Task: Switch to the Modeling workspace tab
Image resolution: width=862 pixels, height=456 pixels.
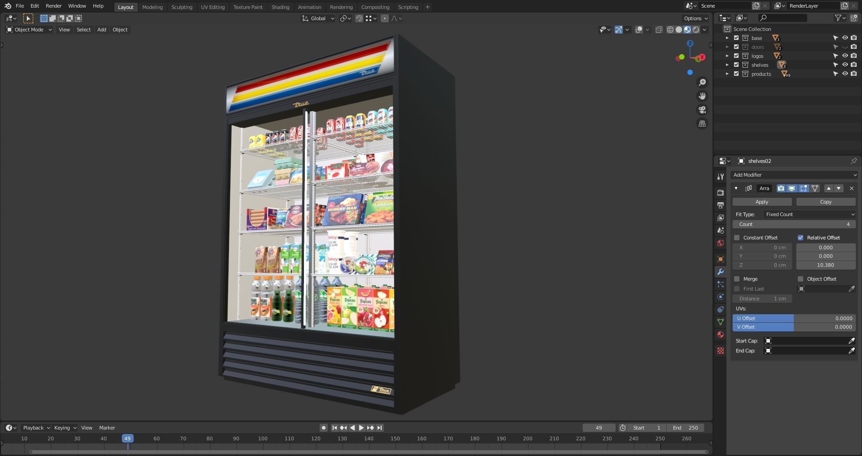Action: 152,7
